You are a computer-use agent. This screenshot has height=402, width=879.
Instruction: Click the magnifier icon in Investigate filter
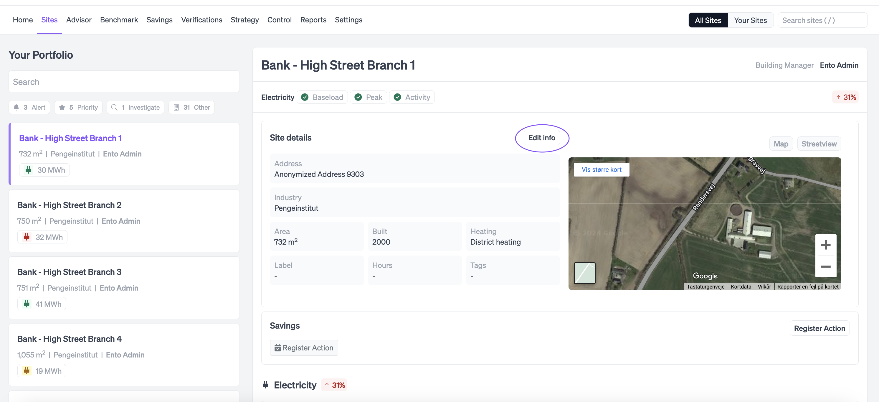coord(114,108)
